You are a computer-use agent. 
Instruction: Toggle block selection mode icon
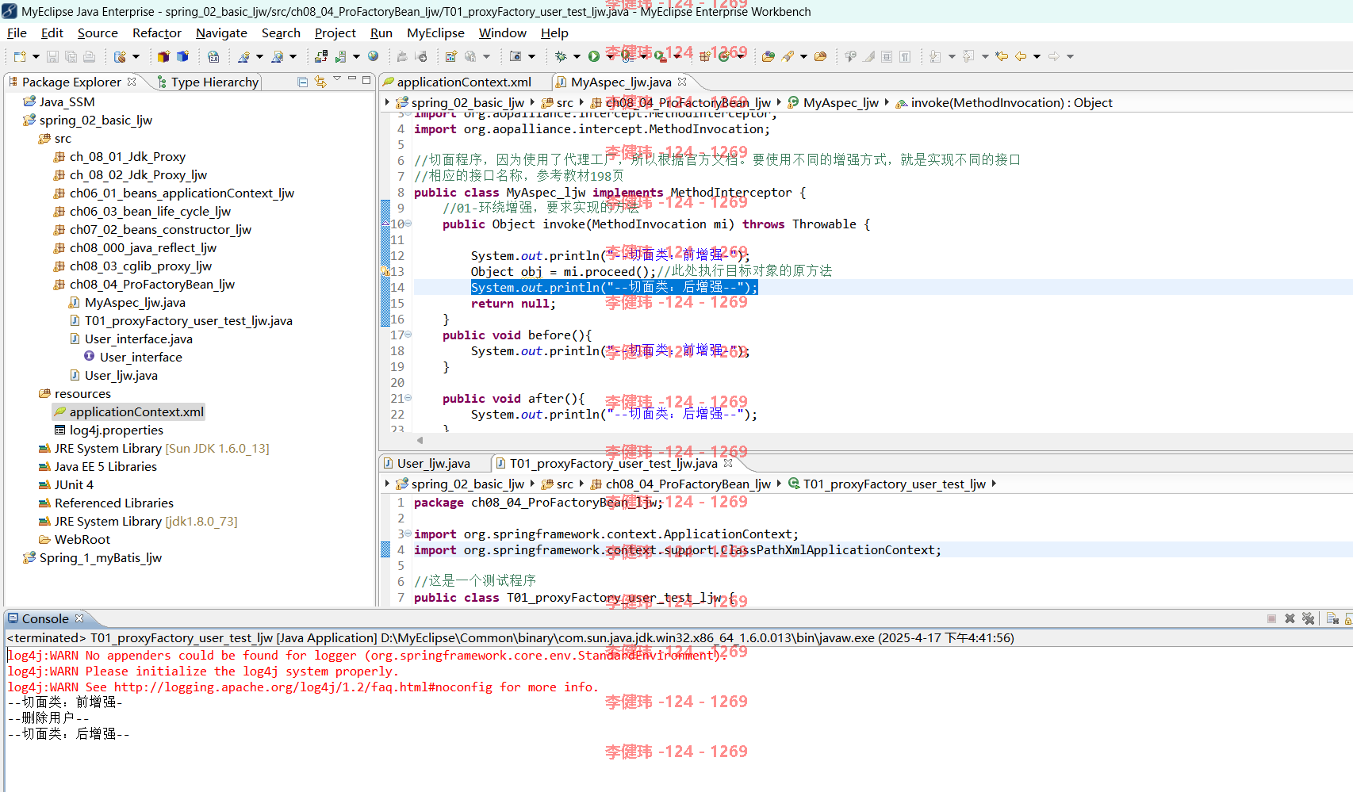tap(887, 56)
